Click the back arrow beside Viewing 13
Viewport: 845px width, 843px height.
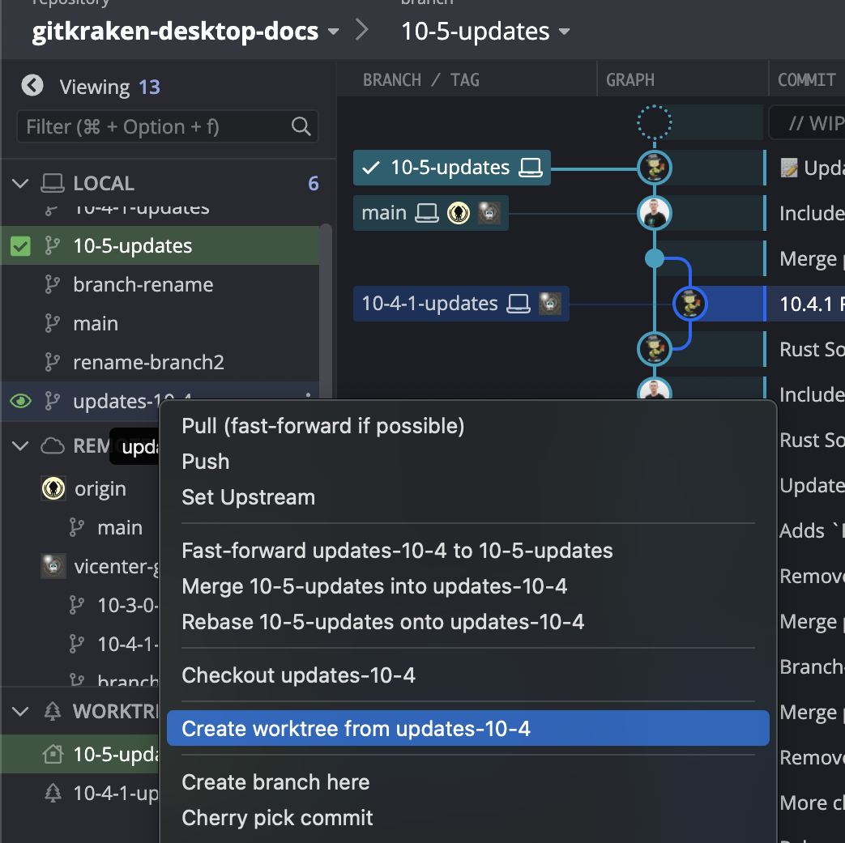tap(32, 85)
